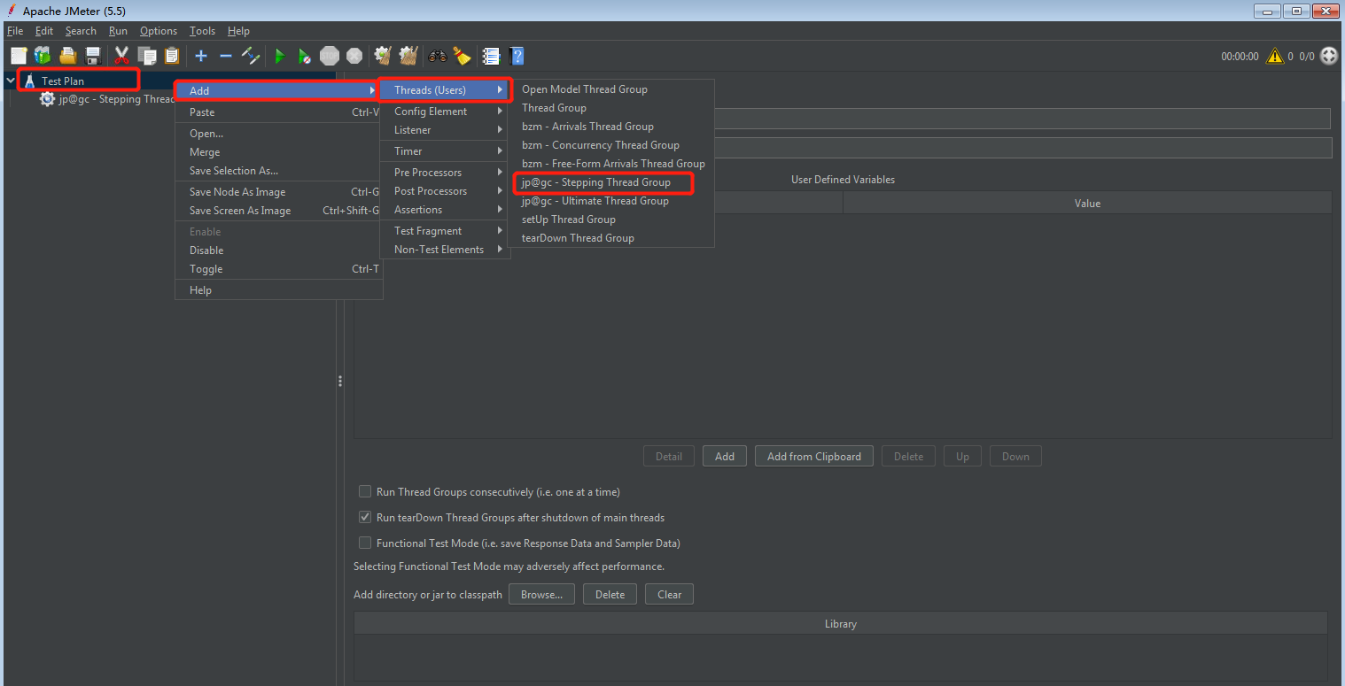Select setUp Thread Group from submenu
1345x686 pixels.
coord(611,220)
